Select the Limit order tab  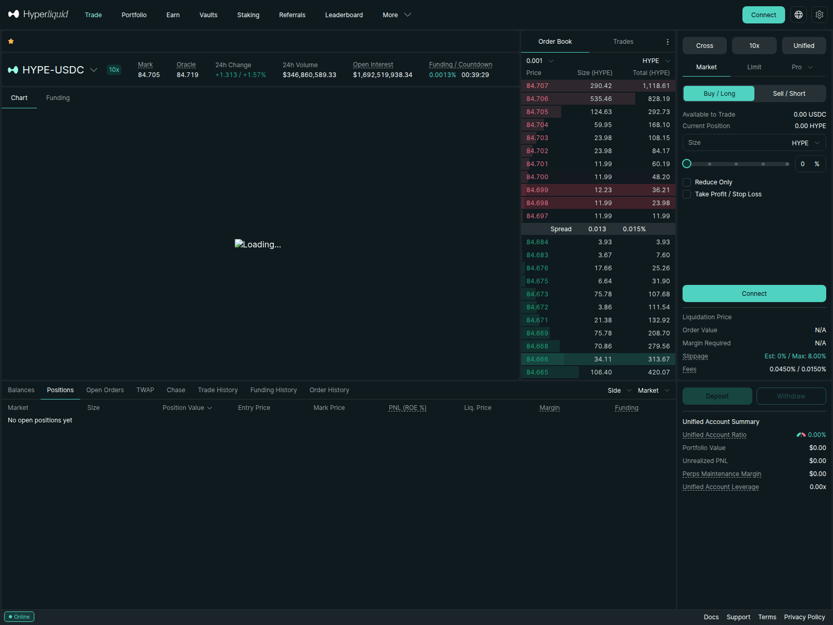pos(754,67)
